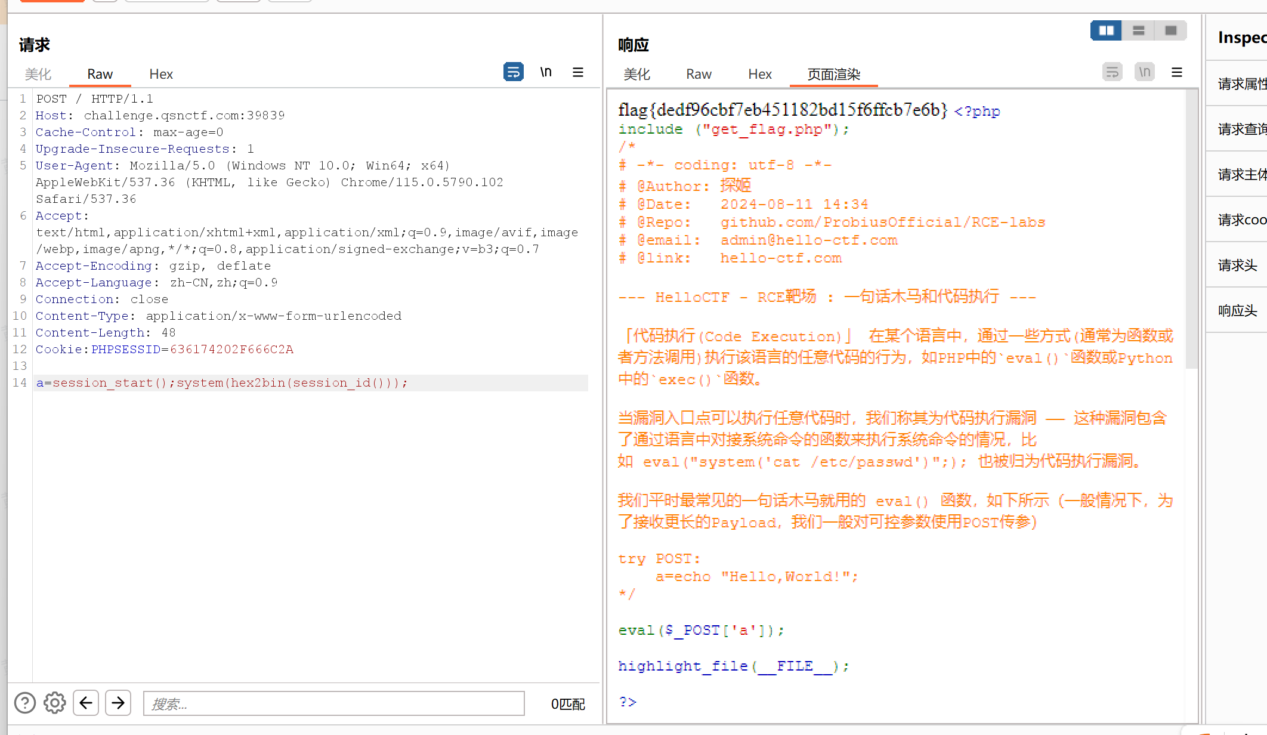Viewport: 1267px width, 735px height.
Task: Go to previous search match arrow
Action: click(86, 703)
